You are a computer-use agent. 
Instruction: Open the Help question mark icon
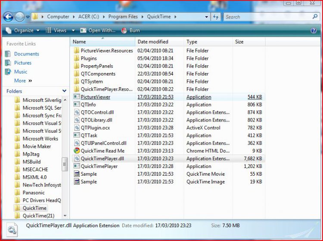(x=314, y=31)
